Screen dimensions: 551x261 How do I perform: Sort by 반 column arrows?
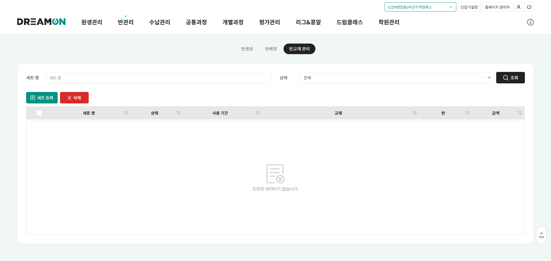(x=467, y=113)
